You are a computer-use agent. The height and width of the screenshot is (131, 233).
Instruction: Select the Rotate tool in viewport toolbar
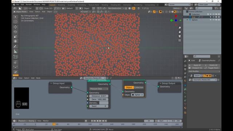coord(15,32)
